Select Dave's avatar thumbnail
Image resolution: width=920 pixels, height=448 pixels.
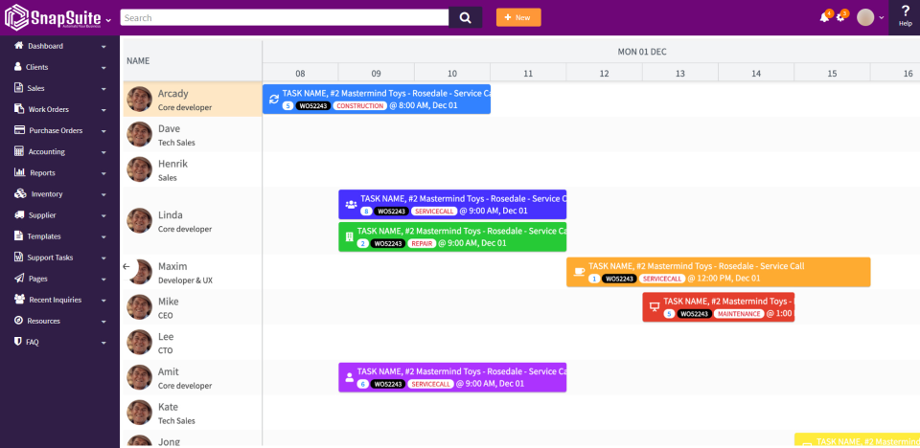pyautogui.click(x=140, y=134)
